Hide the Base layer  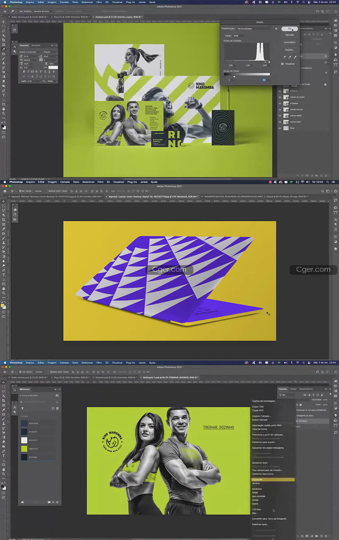tap(280, 128)
